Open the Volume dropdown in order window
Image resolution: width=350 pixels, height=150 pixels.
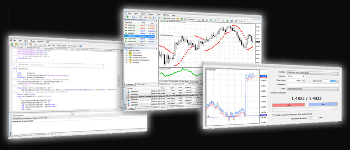tap(296, 77)
